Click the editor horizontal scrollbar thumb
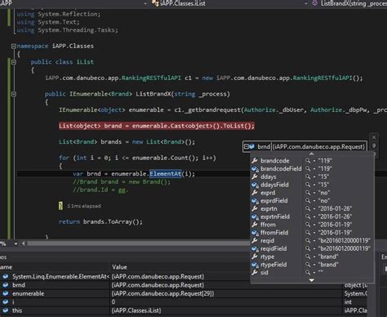Screen dimensions: 387x317 (x=139, y=243)
